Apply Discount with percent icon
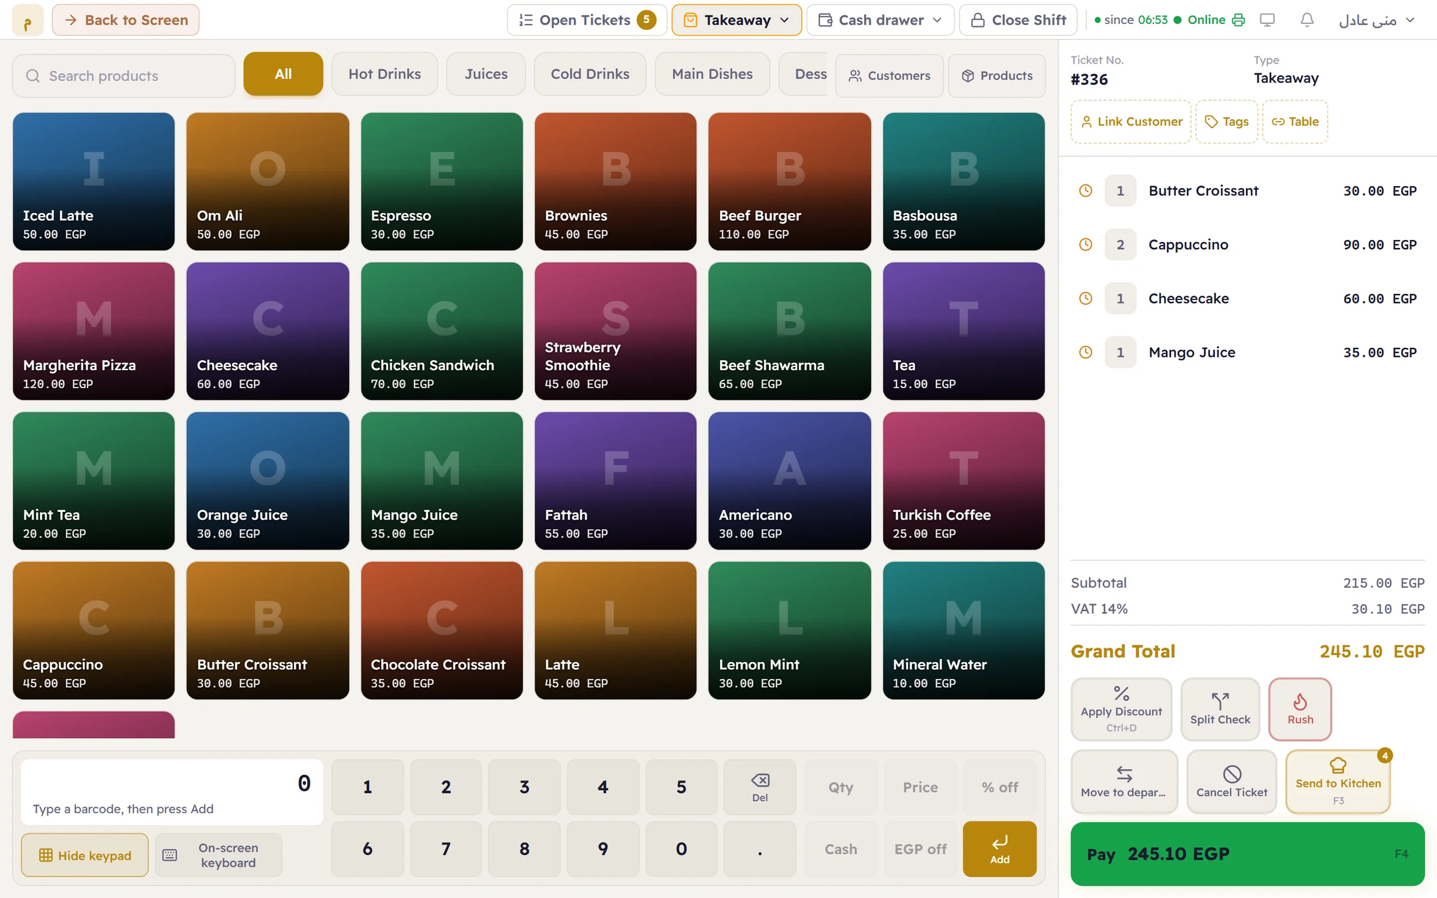Screen dimensions: 1437x898 coord(1121,709)
